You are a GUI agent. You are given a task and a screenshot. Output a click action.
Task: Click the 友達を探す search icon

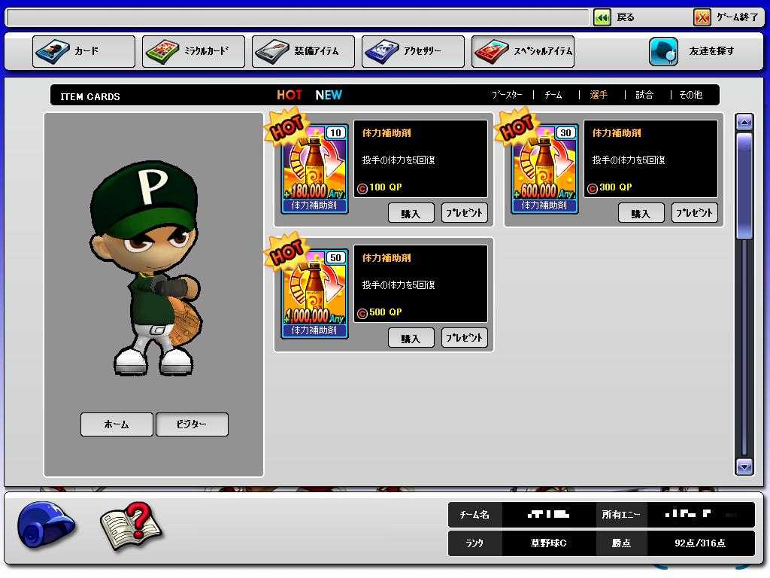(663, 51)
